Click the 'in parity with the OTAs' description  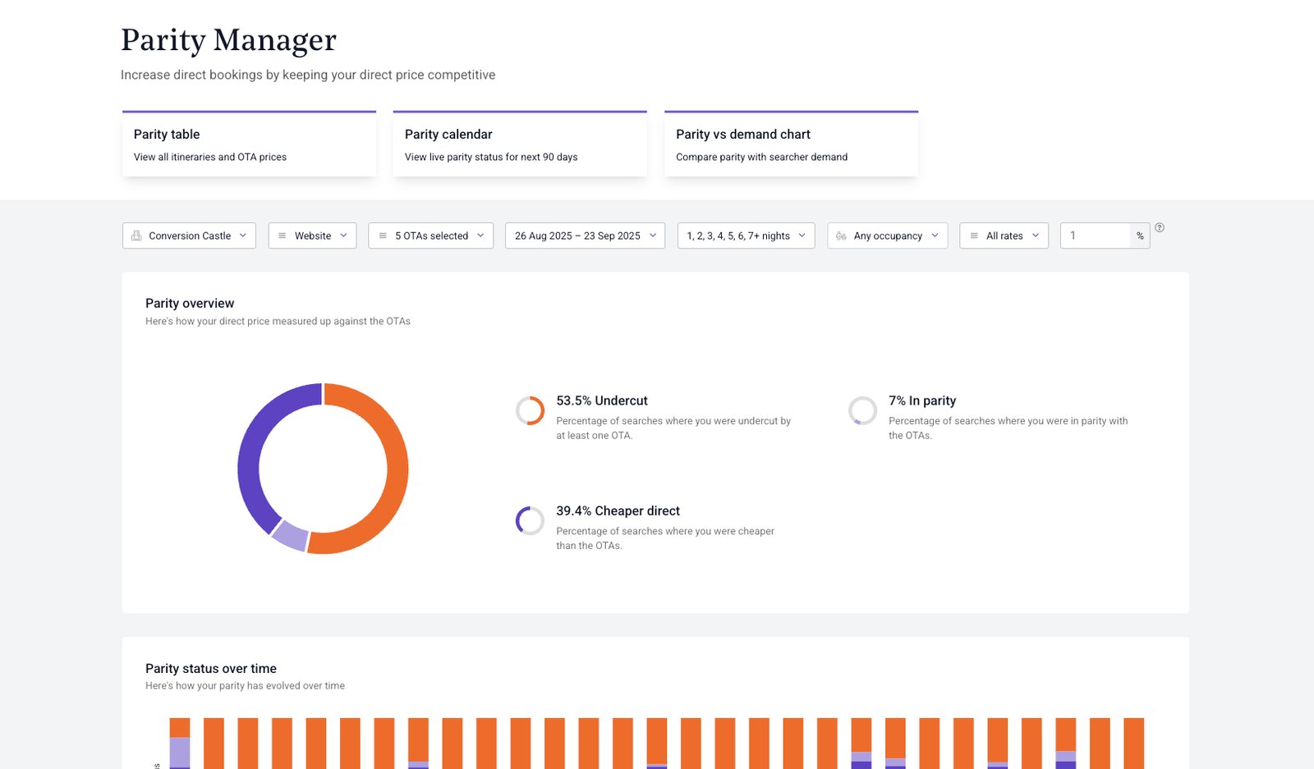click(x=1008, y=428)
